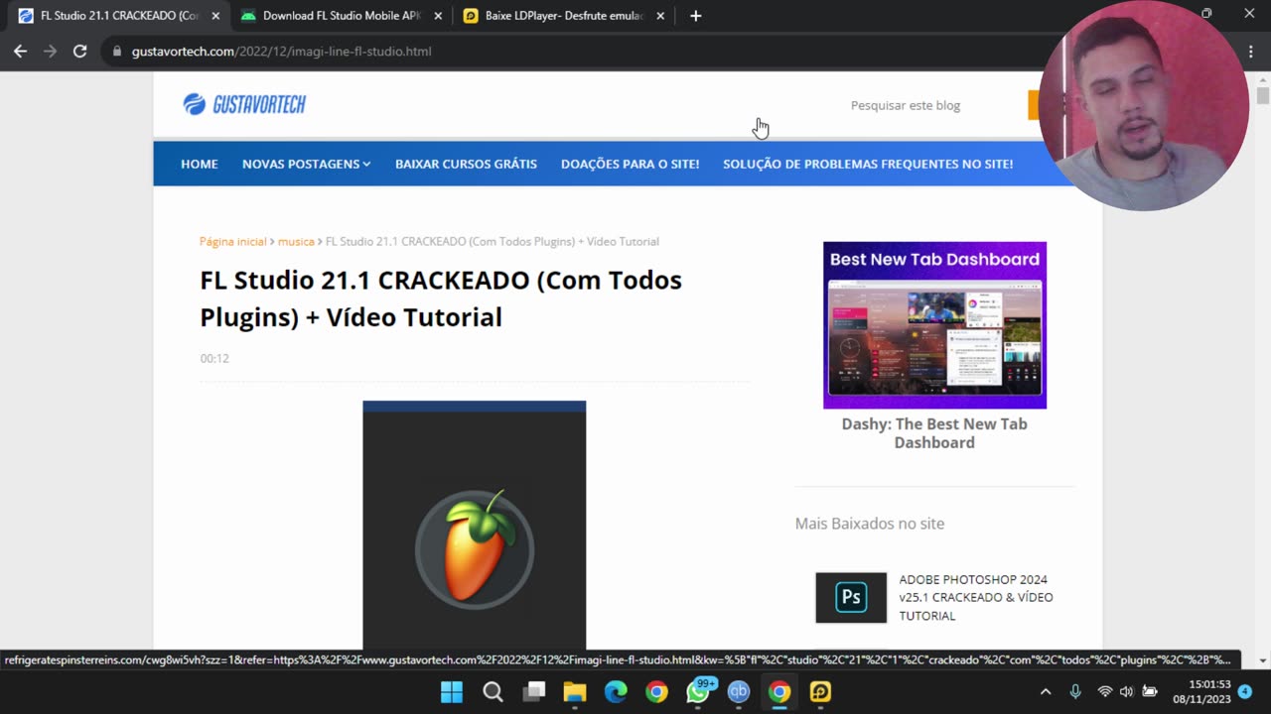Viewport: 1271px width, 714px height.
Task: Show hidden system tray icons chevron
Action: pyautogui.click(x=1045, y=691)
